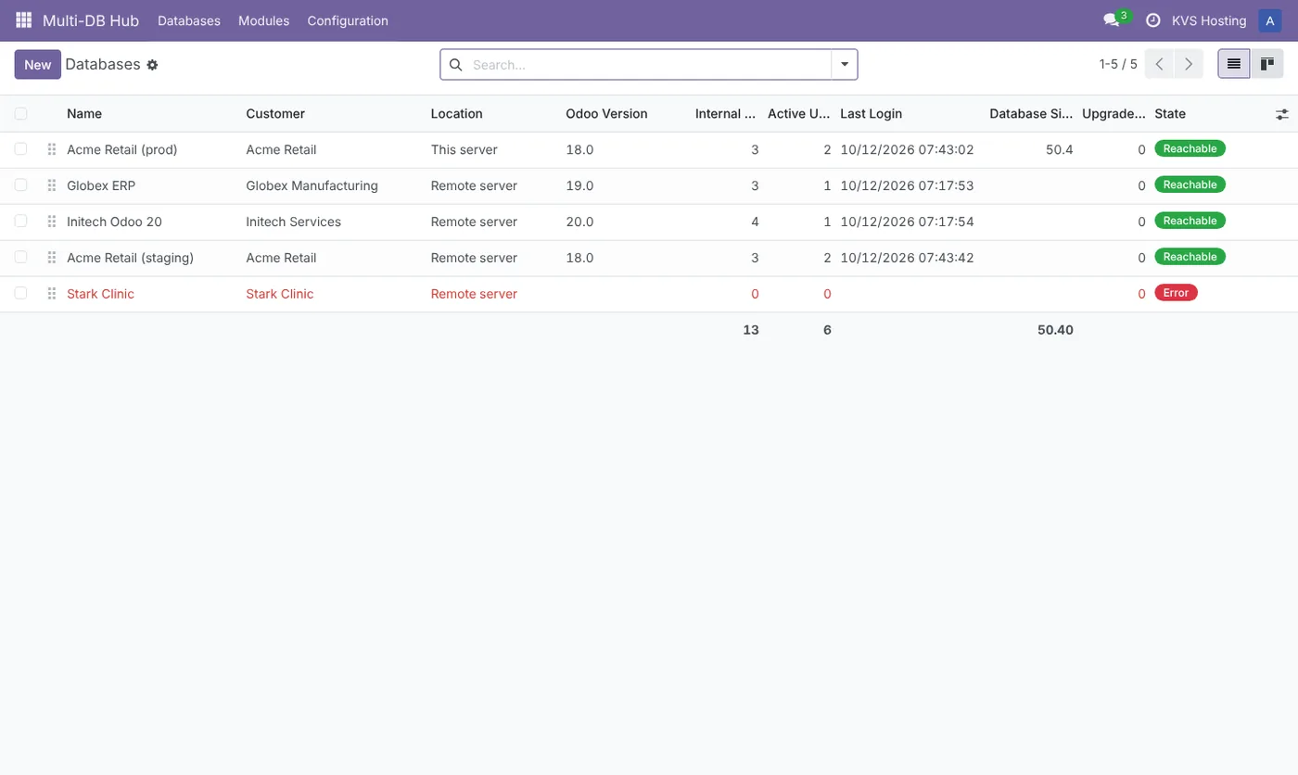Check the Acme Retail (staging) row checkbox

point(21,258)
